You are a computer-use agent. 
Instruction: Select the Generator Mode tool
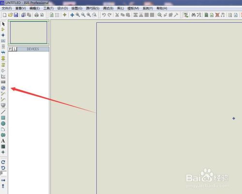tap(3, 88)
